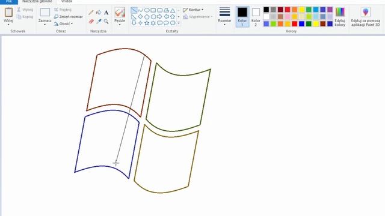The height and width of the screenshot is (216, 385).
Task: Expand the shapes gallery More arrow
Action: (179, 23)
